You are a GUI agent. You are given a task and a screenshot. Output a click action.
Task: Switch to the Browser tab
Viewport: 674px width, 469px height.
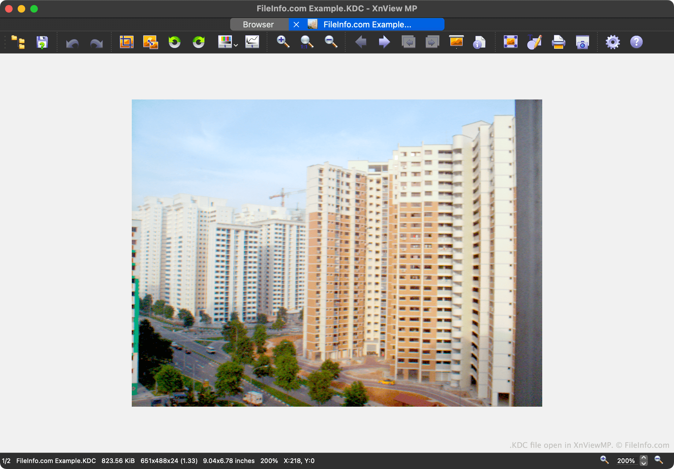tap(259, 25)
